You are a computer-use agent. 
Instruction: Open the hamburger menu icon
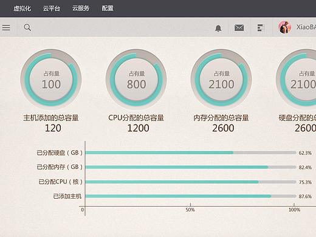coord(6,27)
